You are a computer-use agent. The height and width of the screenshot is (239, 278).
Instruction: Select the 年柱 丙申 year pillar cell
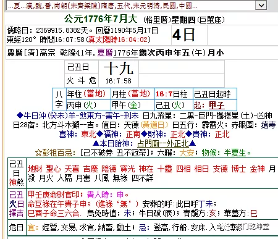tap(88, 99)
